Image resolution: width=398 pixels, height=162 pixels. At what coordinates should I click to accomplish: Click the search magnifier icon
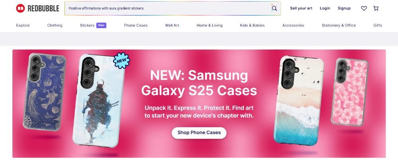(x=274, y=8)
